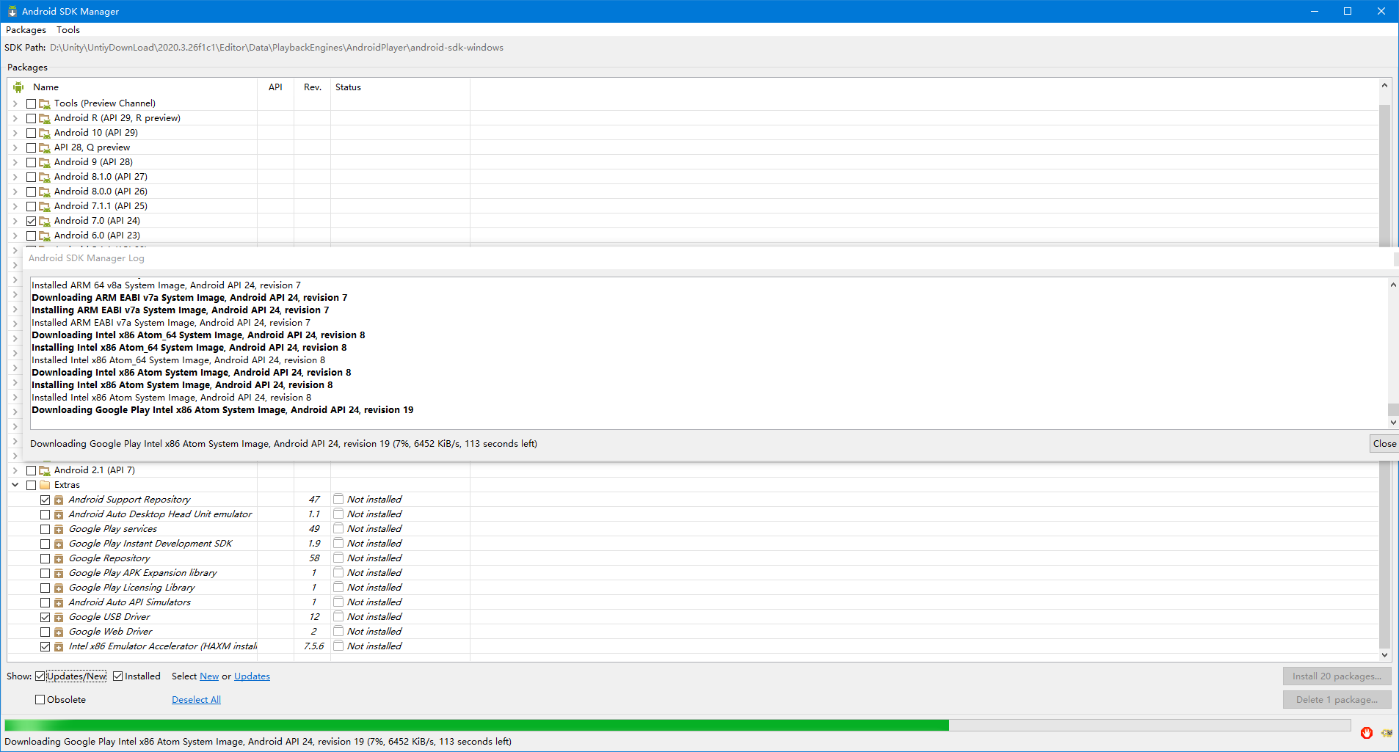Image resolution: width=1399 pixels, height=752 pixels.
Task: Select the Google Web Driver row
Action: 693,632
